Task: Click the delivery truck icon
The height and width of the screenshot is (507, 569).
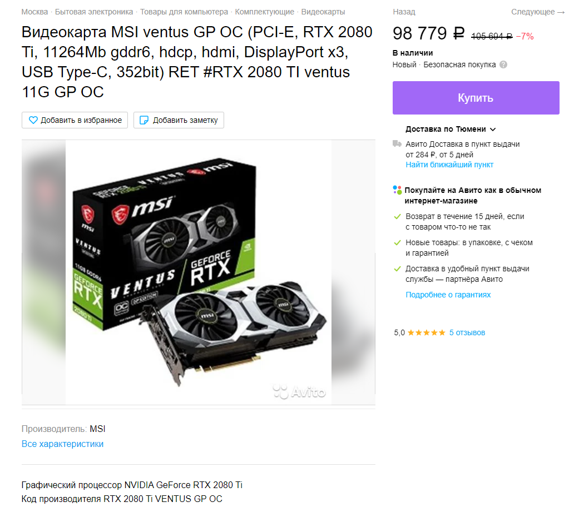Action: 397,144
